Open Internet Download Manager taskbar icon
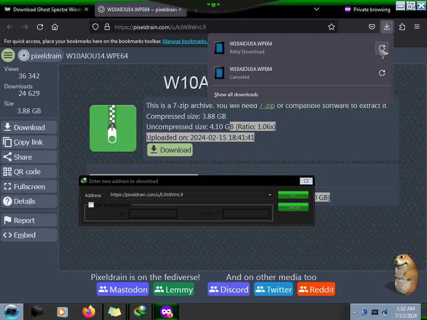Screen dimensions: 427x320 (x=140, y=312)
